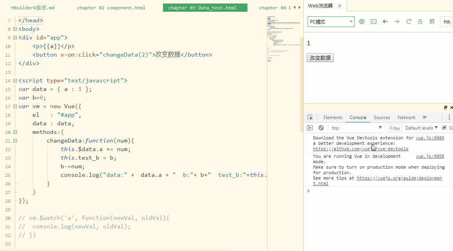Screen dimensions: 453x251
Task: Open browser settings gear icon
Action: (x=362, y=21)
